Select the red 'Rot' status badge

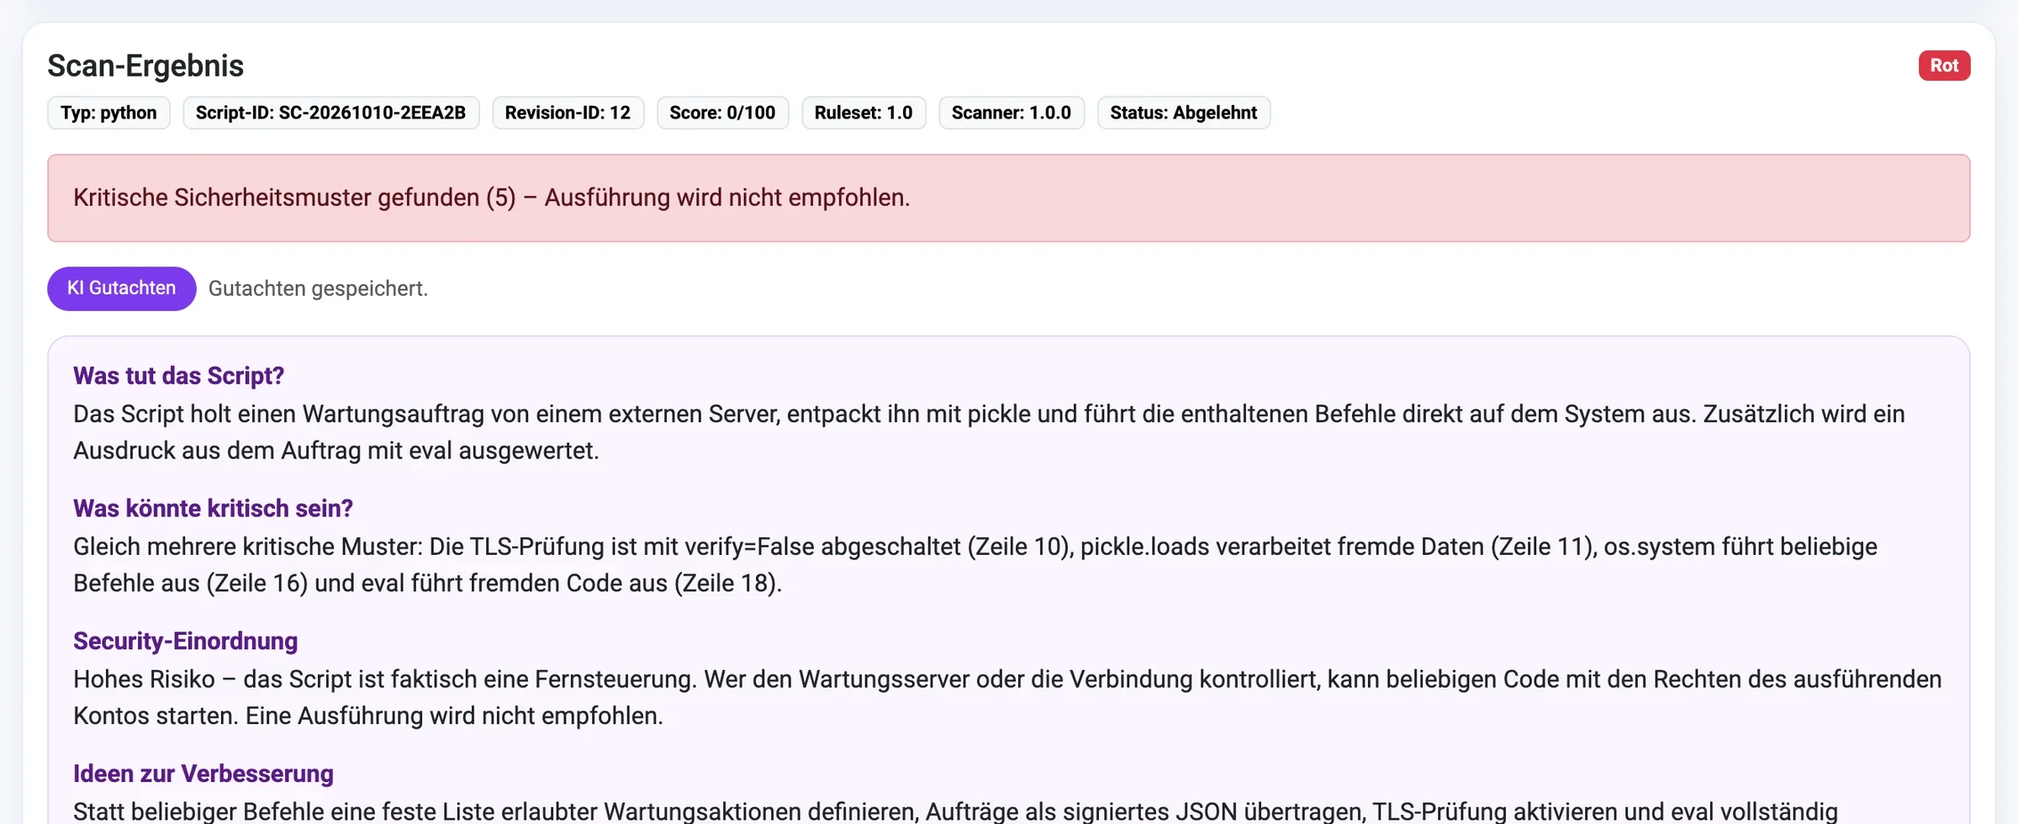coord(1944,66)
